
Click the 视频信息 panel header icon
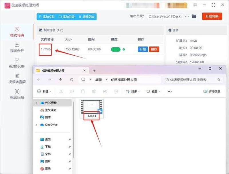tap(40, 30)
